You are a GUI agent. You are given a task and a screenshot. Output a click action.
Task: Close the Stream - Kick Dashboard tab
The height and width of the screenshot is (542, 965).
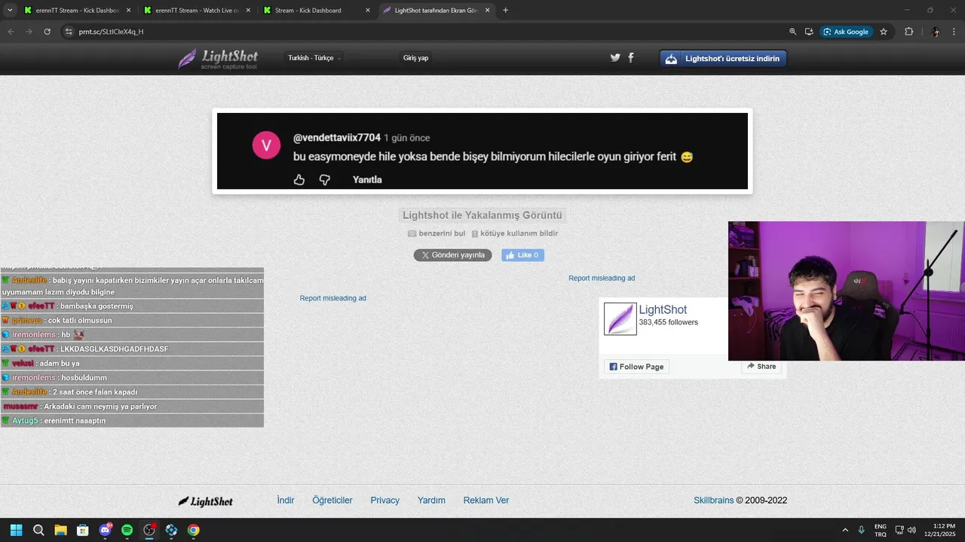click(368, 11)
